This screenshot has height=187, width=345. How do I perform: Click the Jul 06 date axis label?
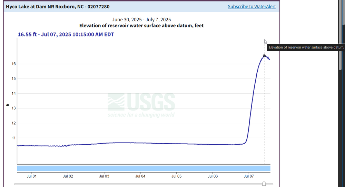[213, 176]
